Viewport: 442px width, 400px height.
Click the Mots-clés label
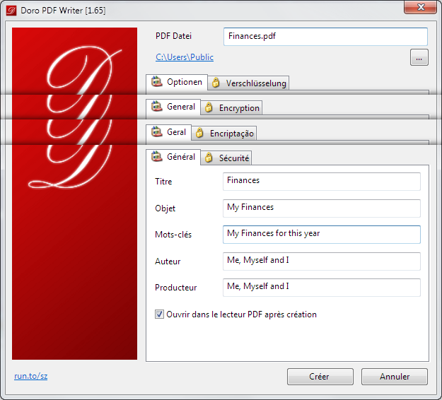173,235
